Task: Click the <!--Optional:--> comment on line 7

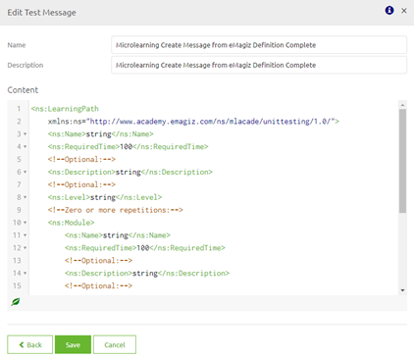Action: coord(81,184)
